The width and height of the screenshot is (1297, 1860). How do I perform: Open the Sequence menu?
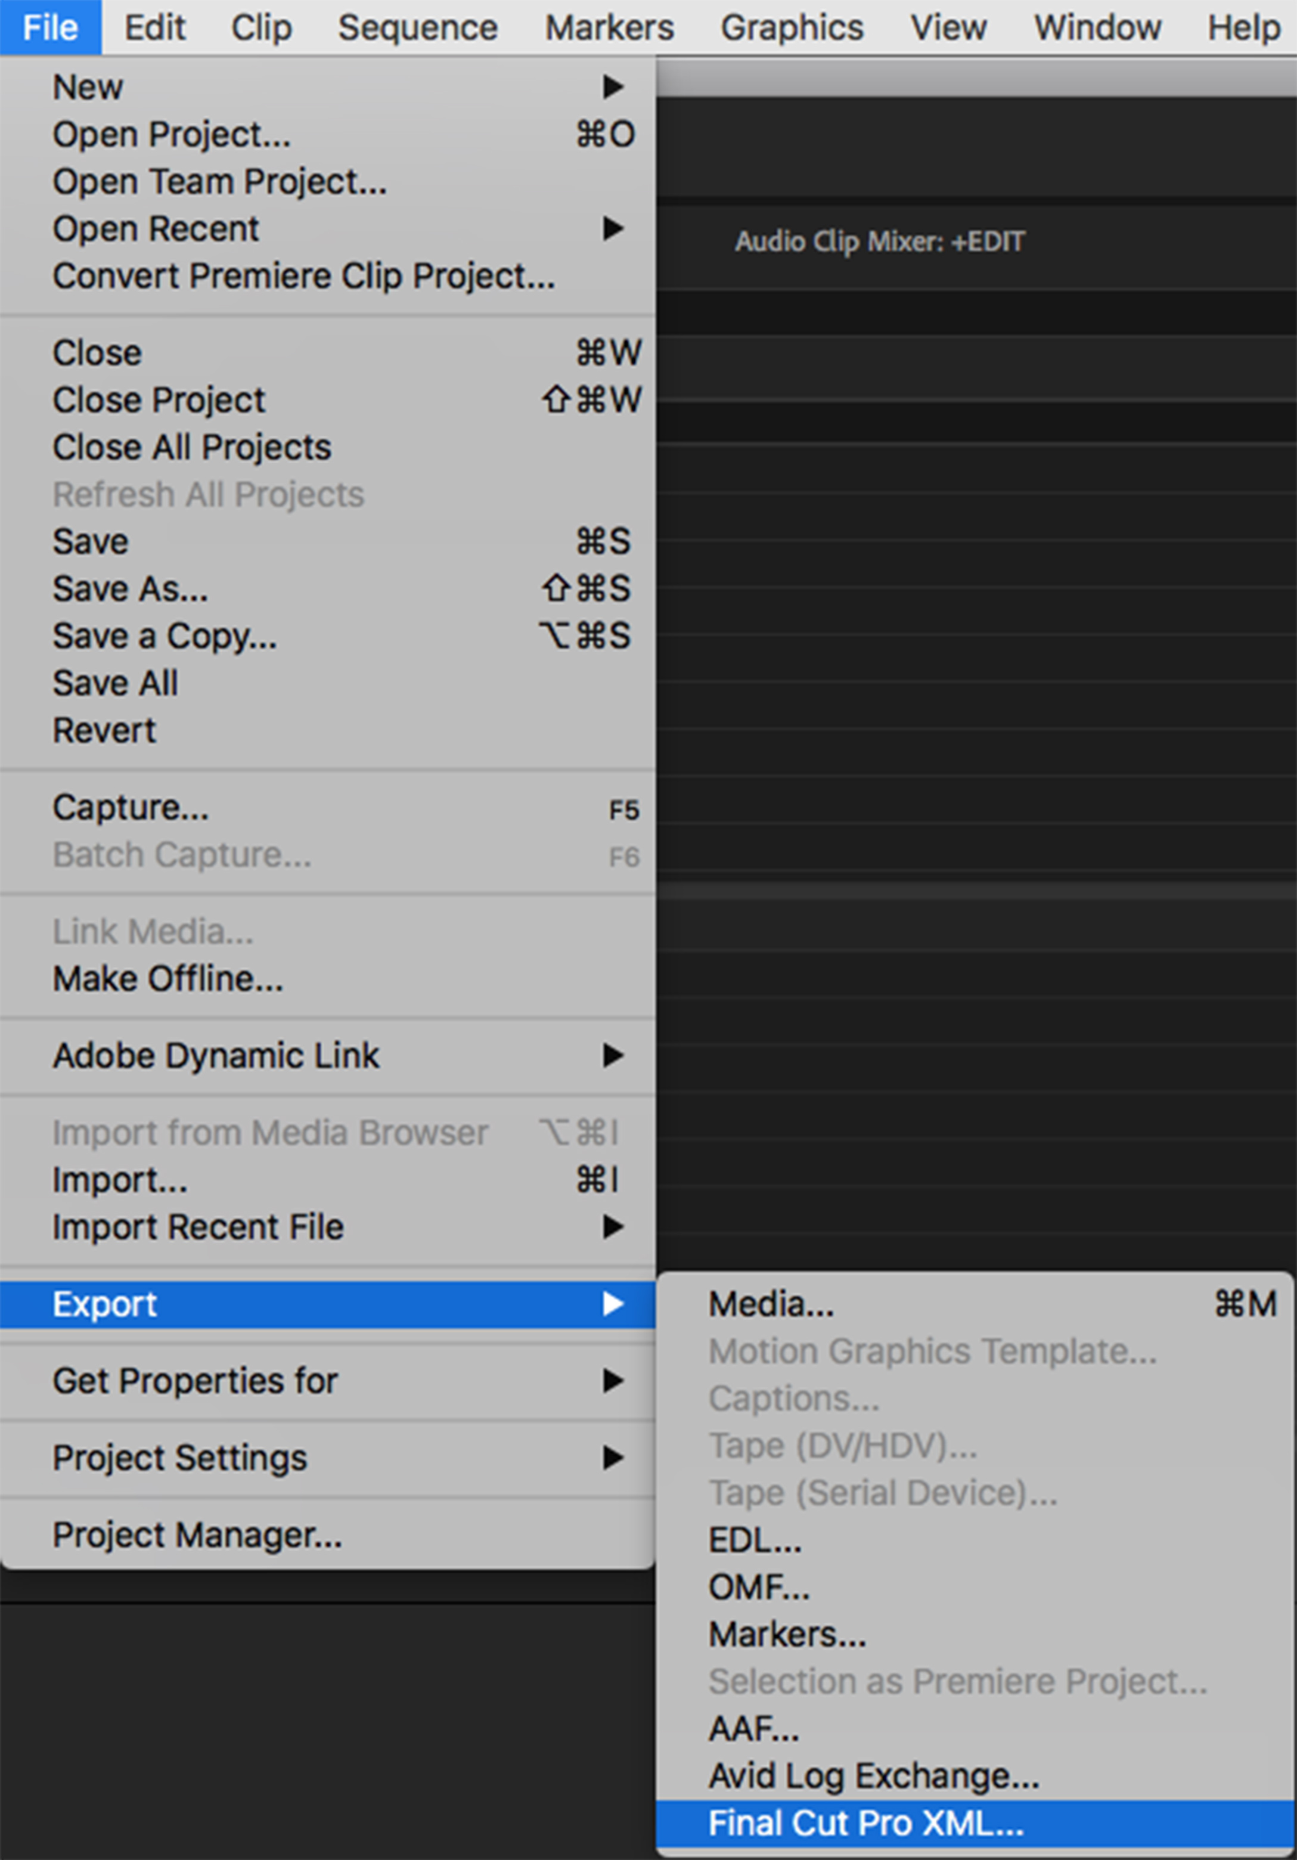coord(417,27)
